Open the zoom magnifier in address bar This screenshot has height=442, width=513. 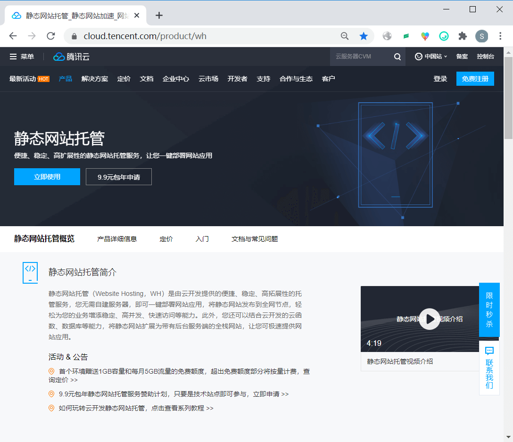pyautogui.click(x=345, y=36)
